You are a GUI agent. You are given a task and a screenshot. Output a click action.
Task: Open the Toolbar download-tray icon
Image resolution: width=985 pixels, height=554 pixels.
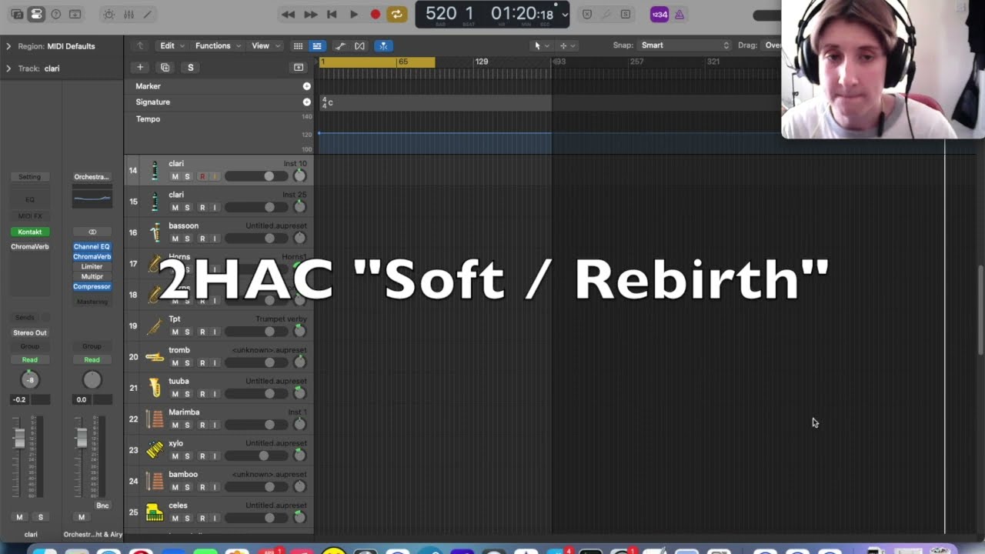[75, 14]
